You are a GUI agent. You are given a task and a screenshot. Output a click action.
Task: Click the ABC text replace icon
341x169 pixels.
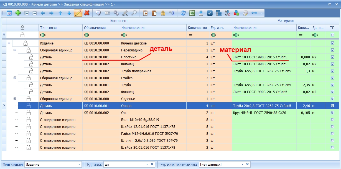(227, 13)
